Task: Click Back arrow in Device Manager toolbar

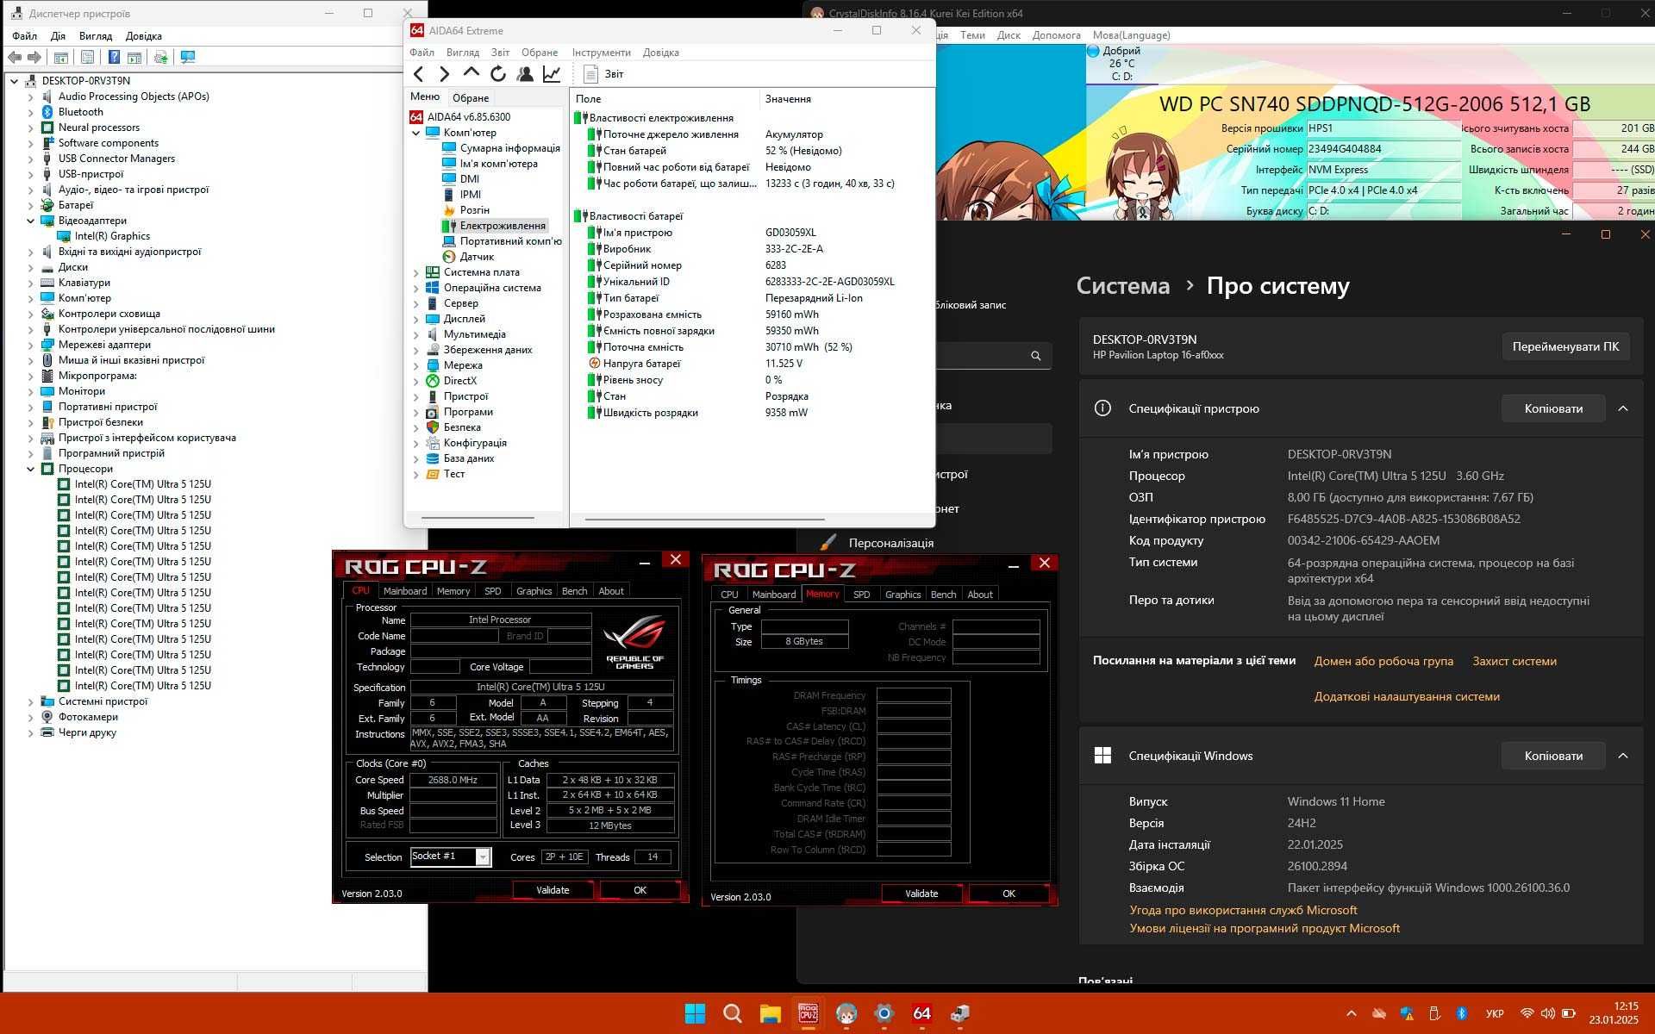Action: 15,57
